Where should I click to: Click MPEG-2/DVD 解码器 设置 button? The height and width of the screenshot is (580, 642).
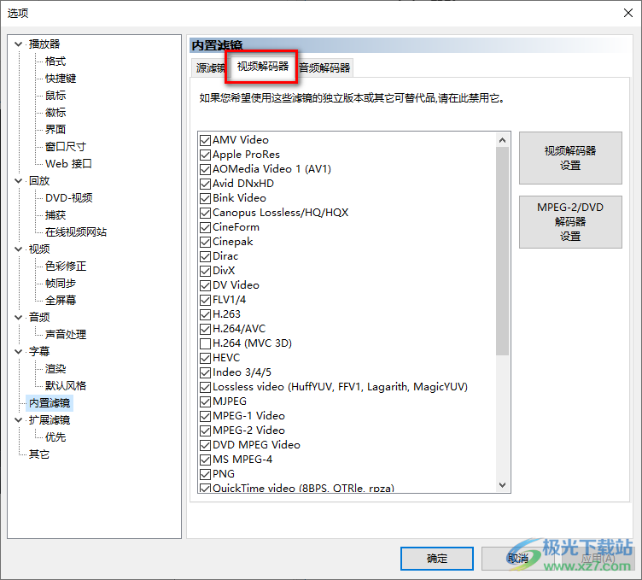(x=569, y=222)
